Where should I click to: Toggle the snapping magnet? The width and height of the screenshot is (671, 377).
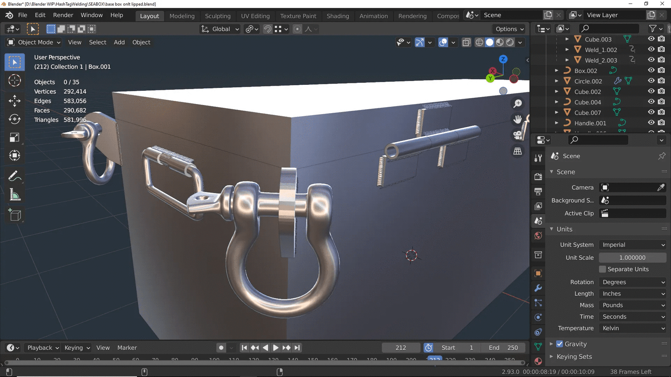(268, 29)
